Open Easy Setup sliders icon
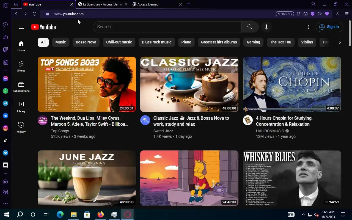Screen dimensions: 352x220 coord(347,14)
